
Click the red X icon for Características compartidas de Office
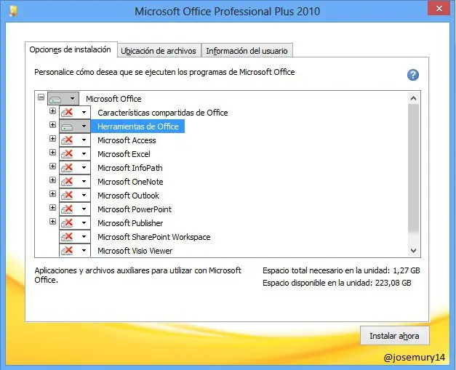[x=67, y=112]
